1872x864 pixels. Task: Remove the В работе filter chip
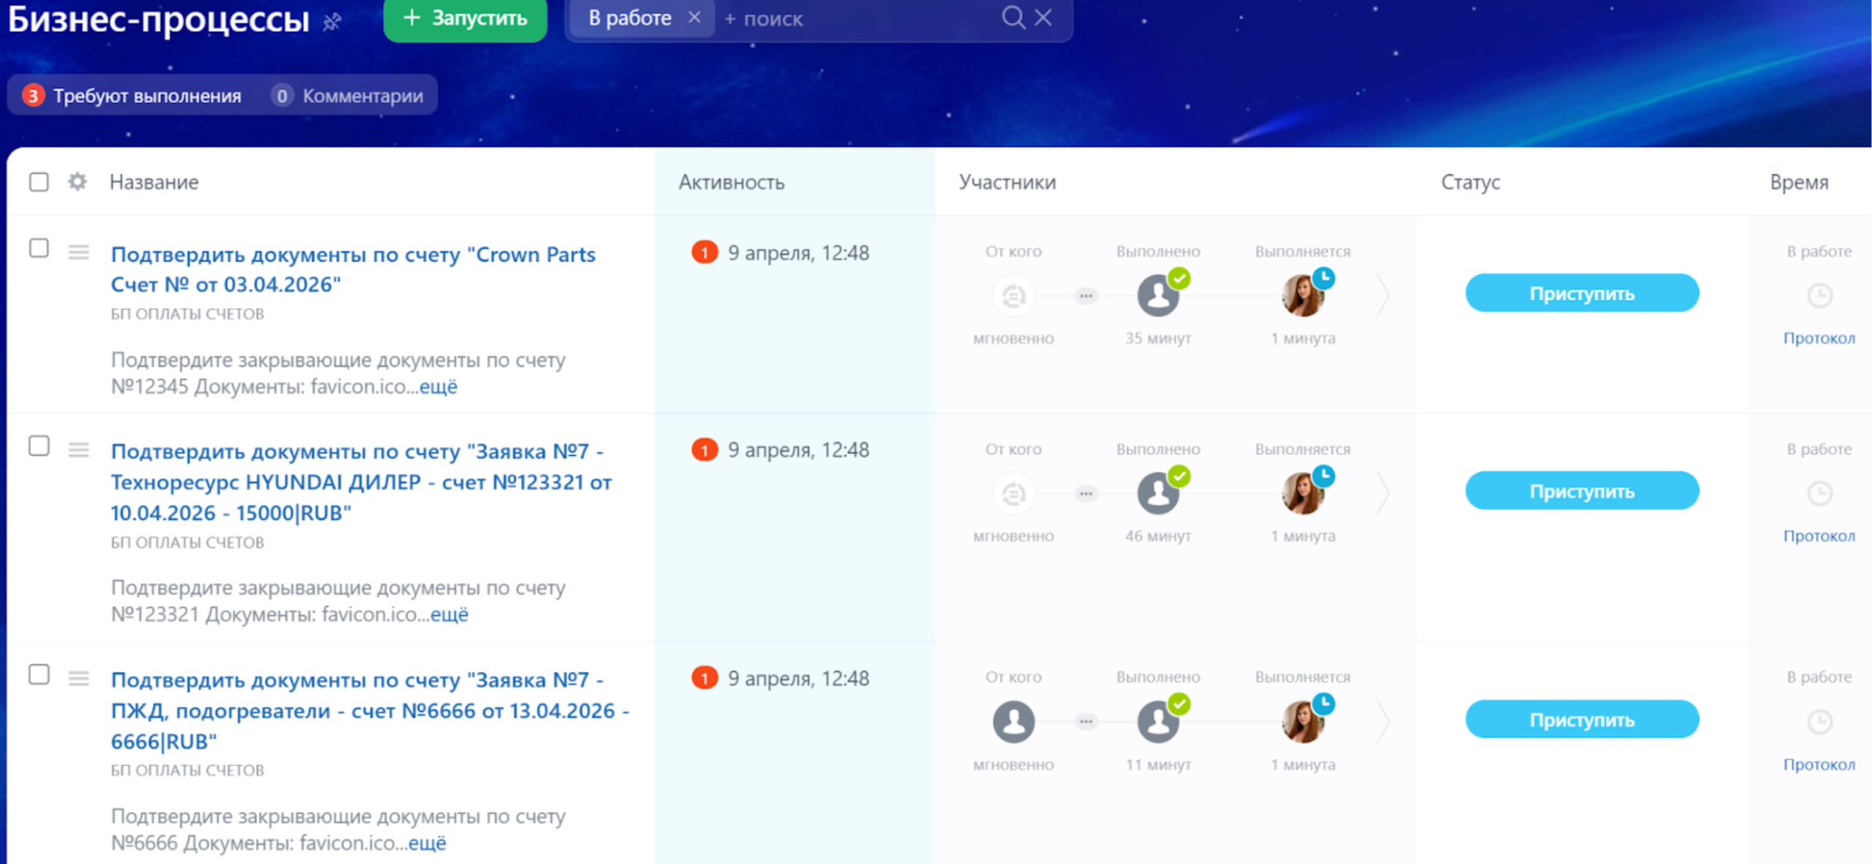pos(694,17)
